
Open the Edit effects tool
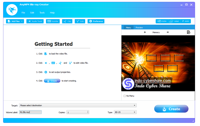pos(80,21)
